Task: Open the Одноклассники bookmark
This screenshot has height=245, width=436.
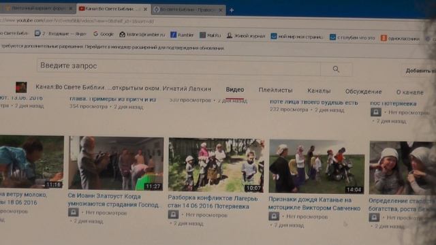Action: pyautogui.click(x=400, y=39)
